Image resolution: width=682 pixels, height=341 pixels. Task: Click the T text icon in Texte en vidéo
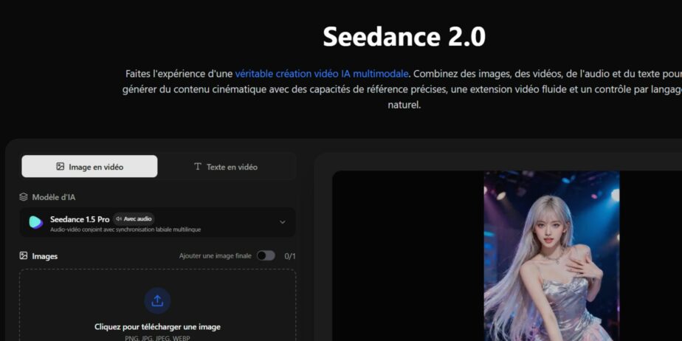[x=197, y=167]
